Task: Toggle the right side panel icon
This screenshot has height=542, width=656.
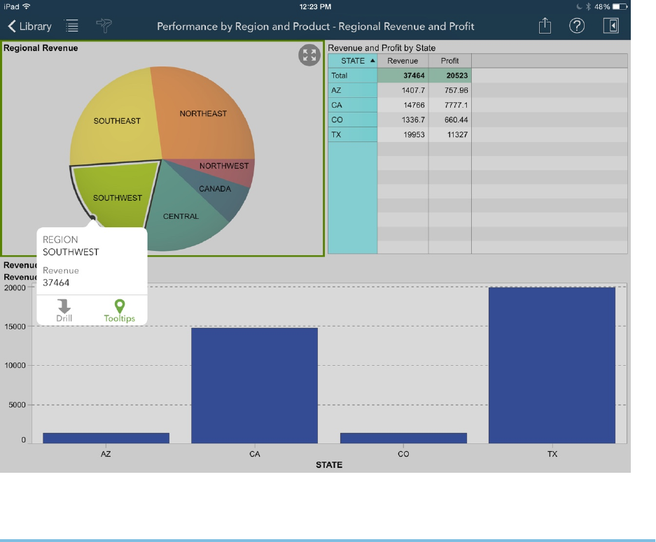Action: click(x=611, y=27)
